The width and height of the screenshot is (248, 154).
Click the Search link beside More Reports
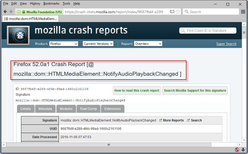(196, 120)
